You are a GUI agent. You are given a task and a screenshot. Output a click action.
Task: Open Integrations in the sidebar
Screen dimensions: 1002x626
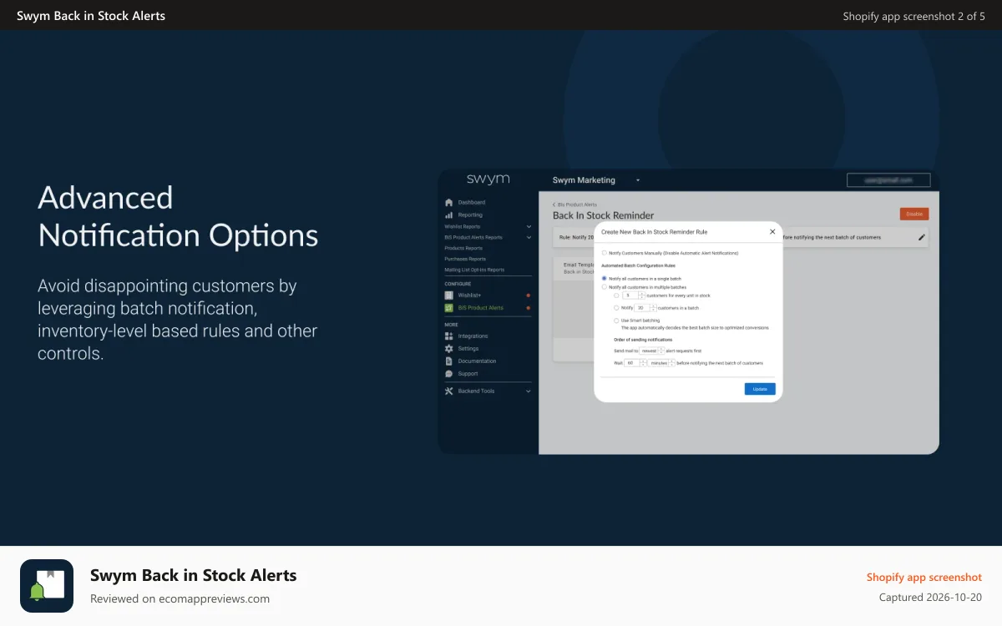473,336
